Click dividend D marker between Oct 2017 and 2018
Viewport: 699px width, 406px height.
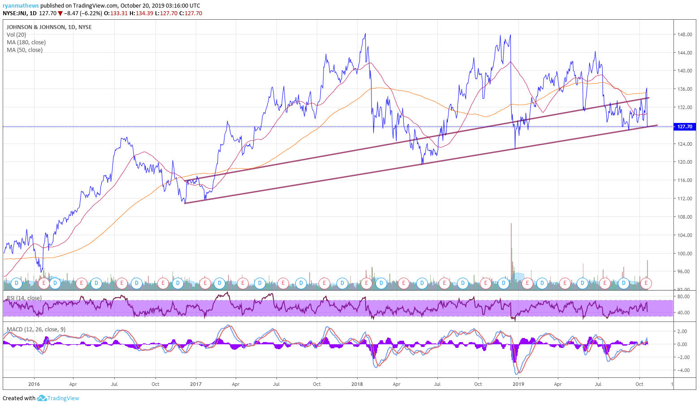[x=342, y=283]
